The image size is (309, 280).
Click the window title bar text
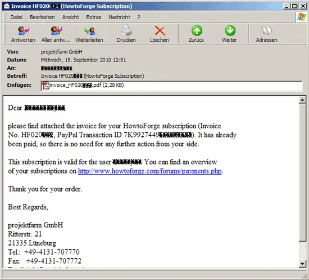click(x=72, y=6)
